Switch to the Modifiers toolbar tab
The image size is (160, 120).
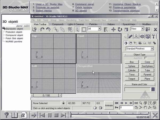(x=146, y=24)
